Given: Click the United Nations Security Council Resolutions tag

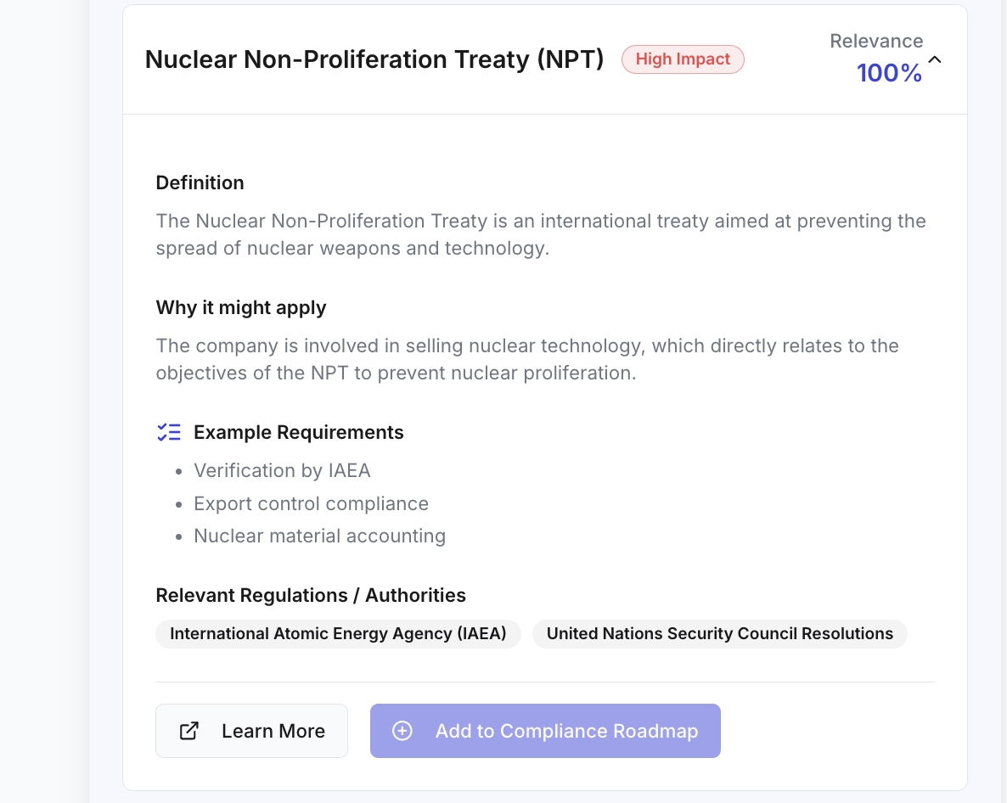Looking at the screenshot, I should (x=719, y=633).
